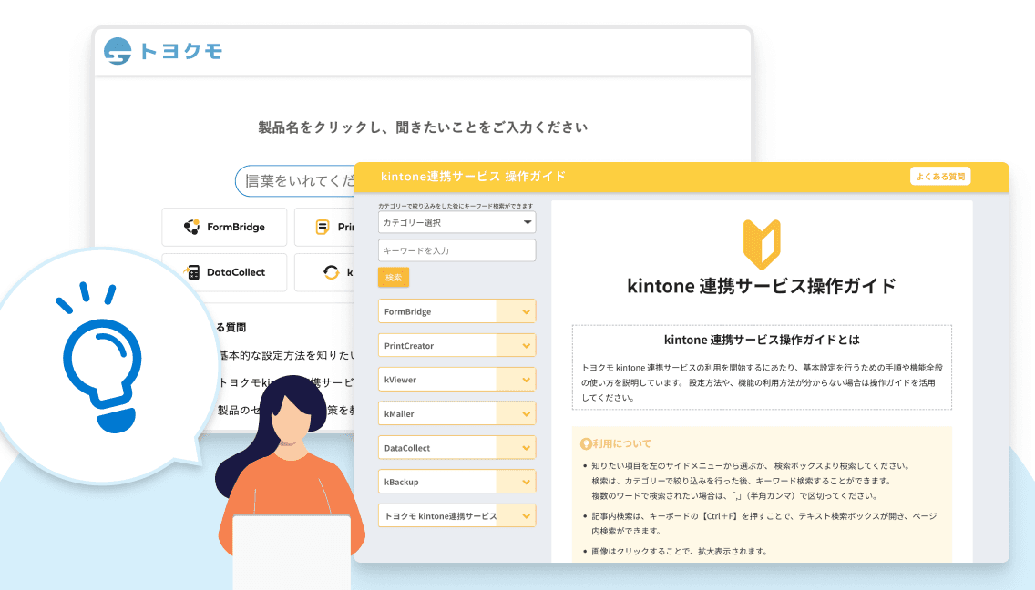Click the yellow beginner mark guide icon
Viewport: 1035px width, 590px height.
tap(761, 242)
